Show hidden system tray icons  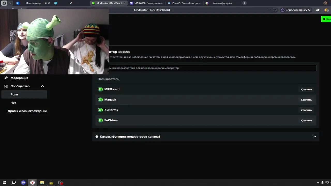click(318, 183)
